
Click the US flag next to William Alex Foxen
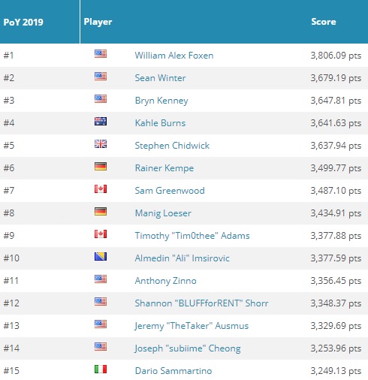pyautogui.click(x=101, y=53)
